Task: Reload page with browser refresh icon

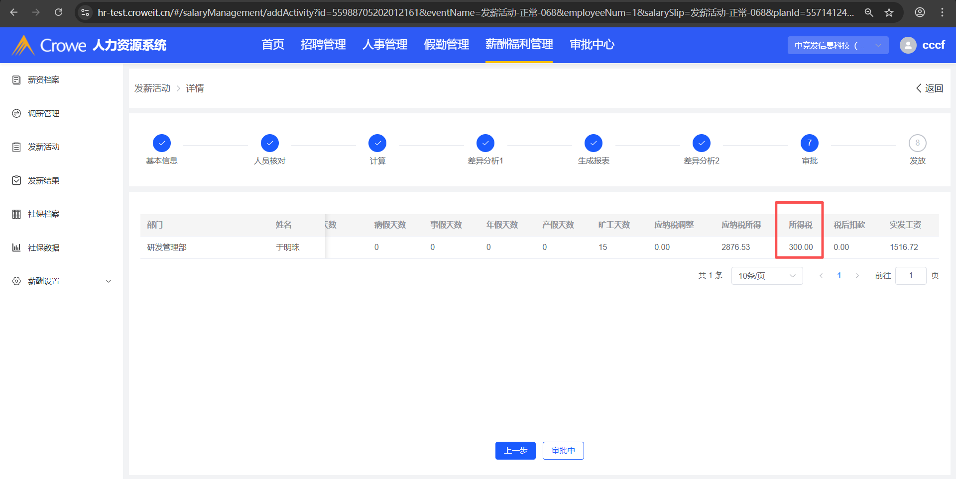Action: point(58,12)
